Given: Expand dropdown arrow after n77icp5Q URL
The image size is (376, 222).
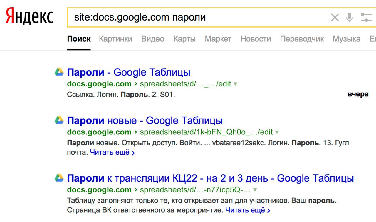Looking at the screenshot, I should 255,190.
